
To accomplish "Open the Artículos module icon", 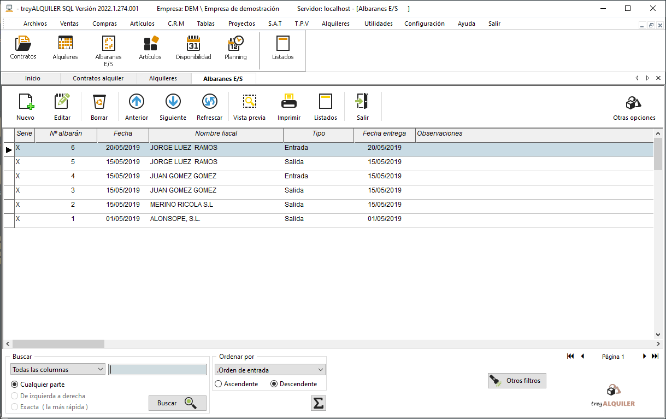I will pyautogui.click(x=150, y=48).
